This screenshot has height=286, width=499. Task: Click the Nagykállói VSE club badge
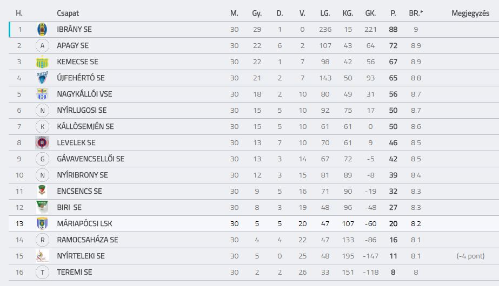coord(42,94)
